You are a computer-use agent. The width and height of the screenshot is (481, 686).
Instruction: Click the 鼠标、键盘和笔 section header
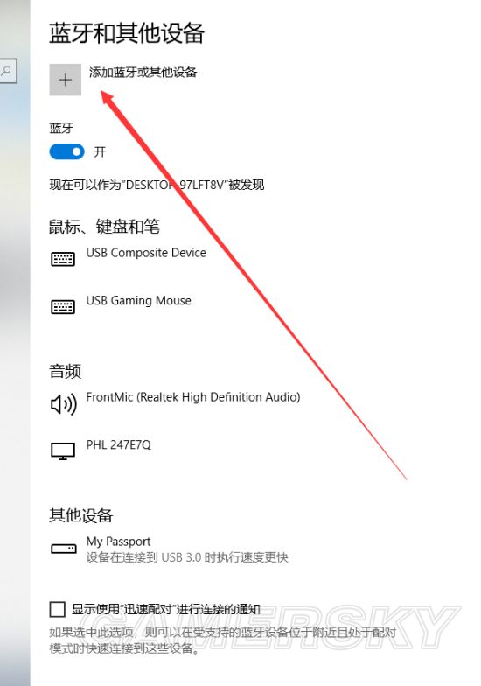(104, 226)
